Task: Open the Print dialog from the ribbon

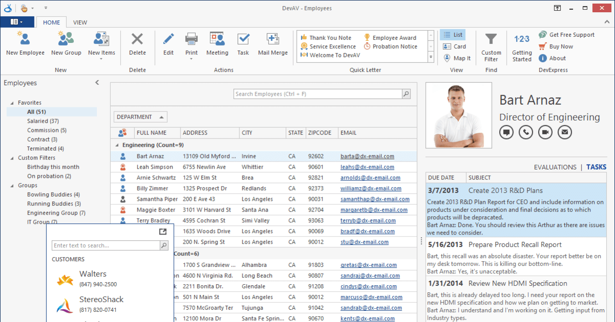Action: [191, 45]
